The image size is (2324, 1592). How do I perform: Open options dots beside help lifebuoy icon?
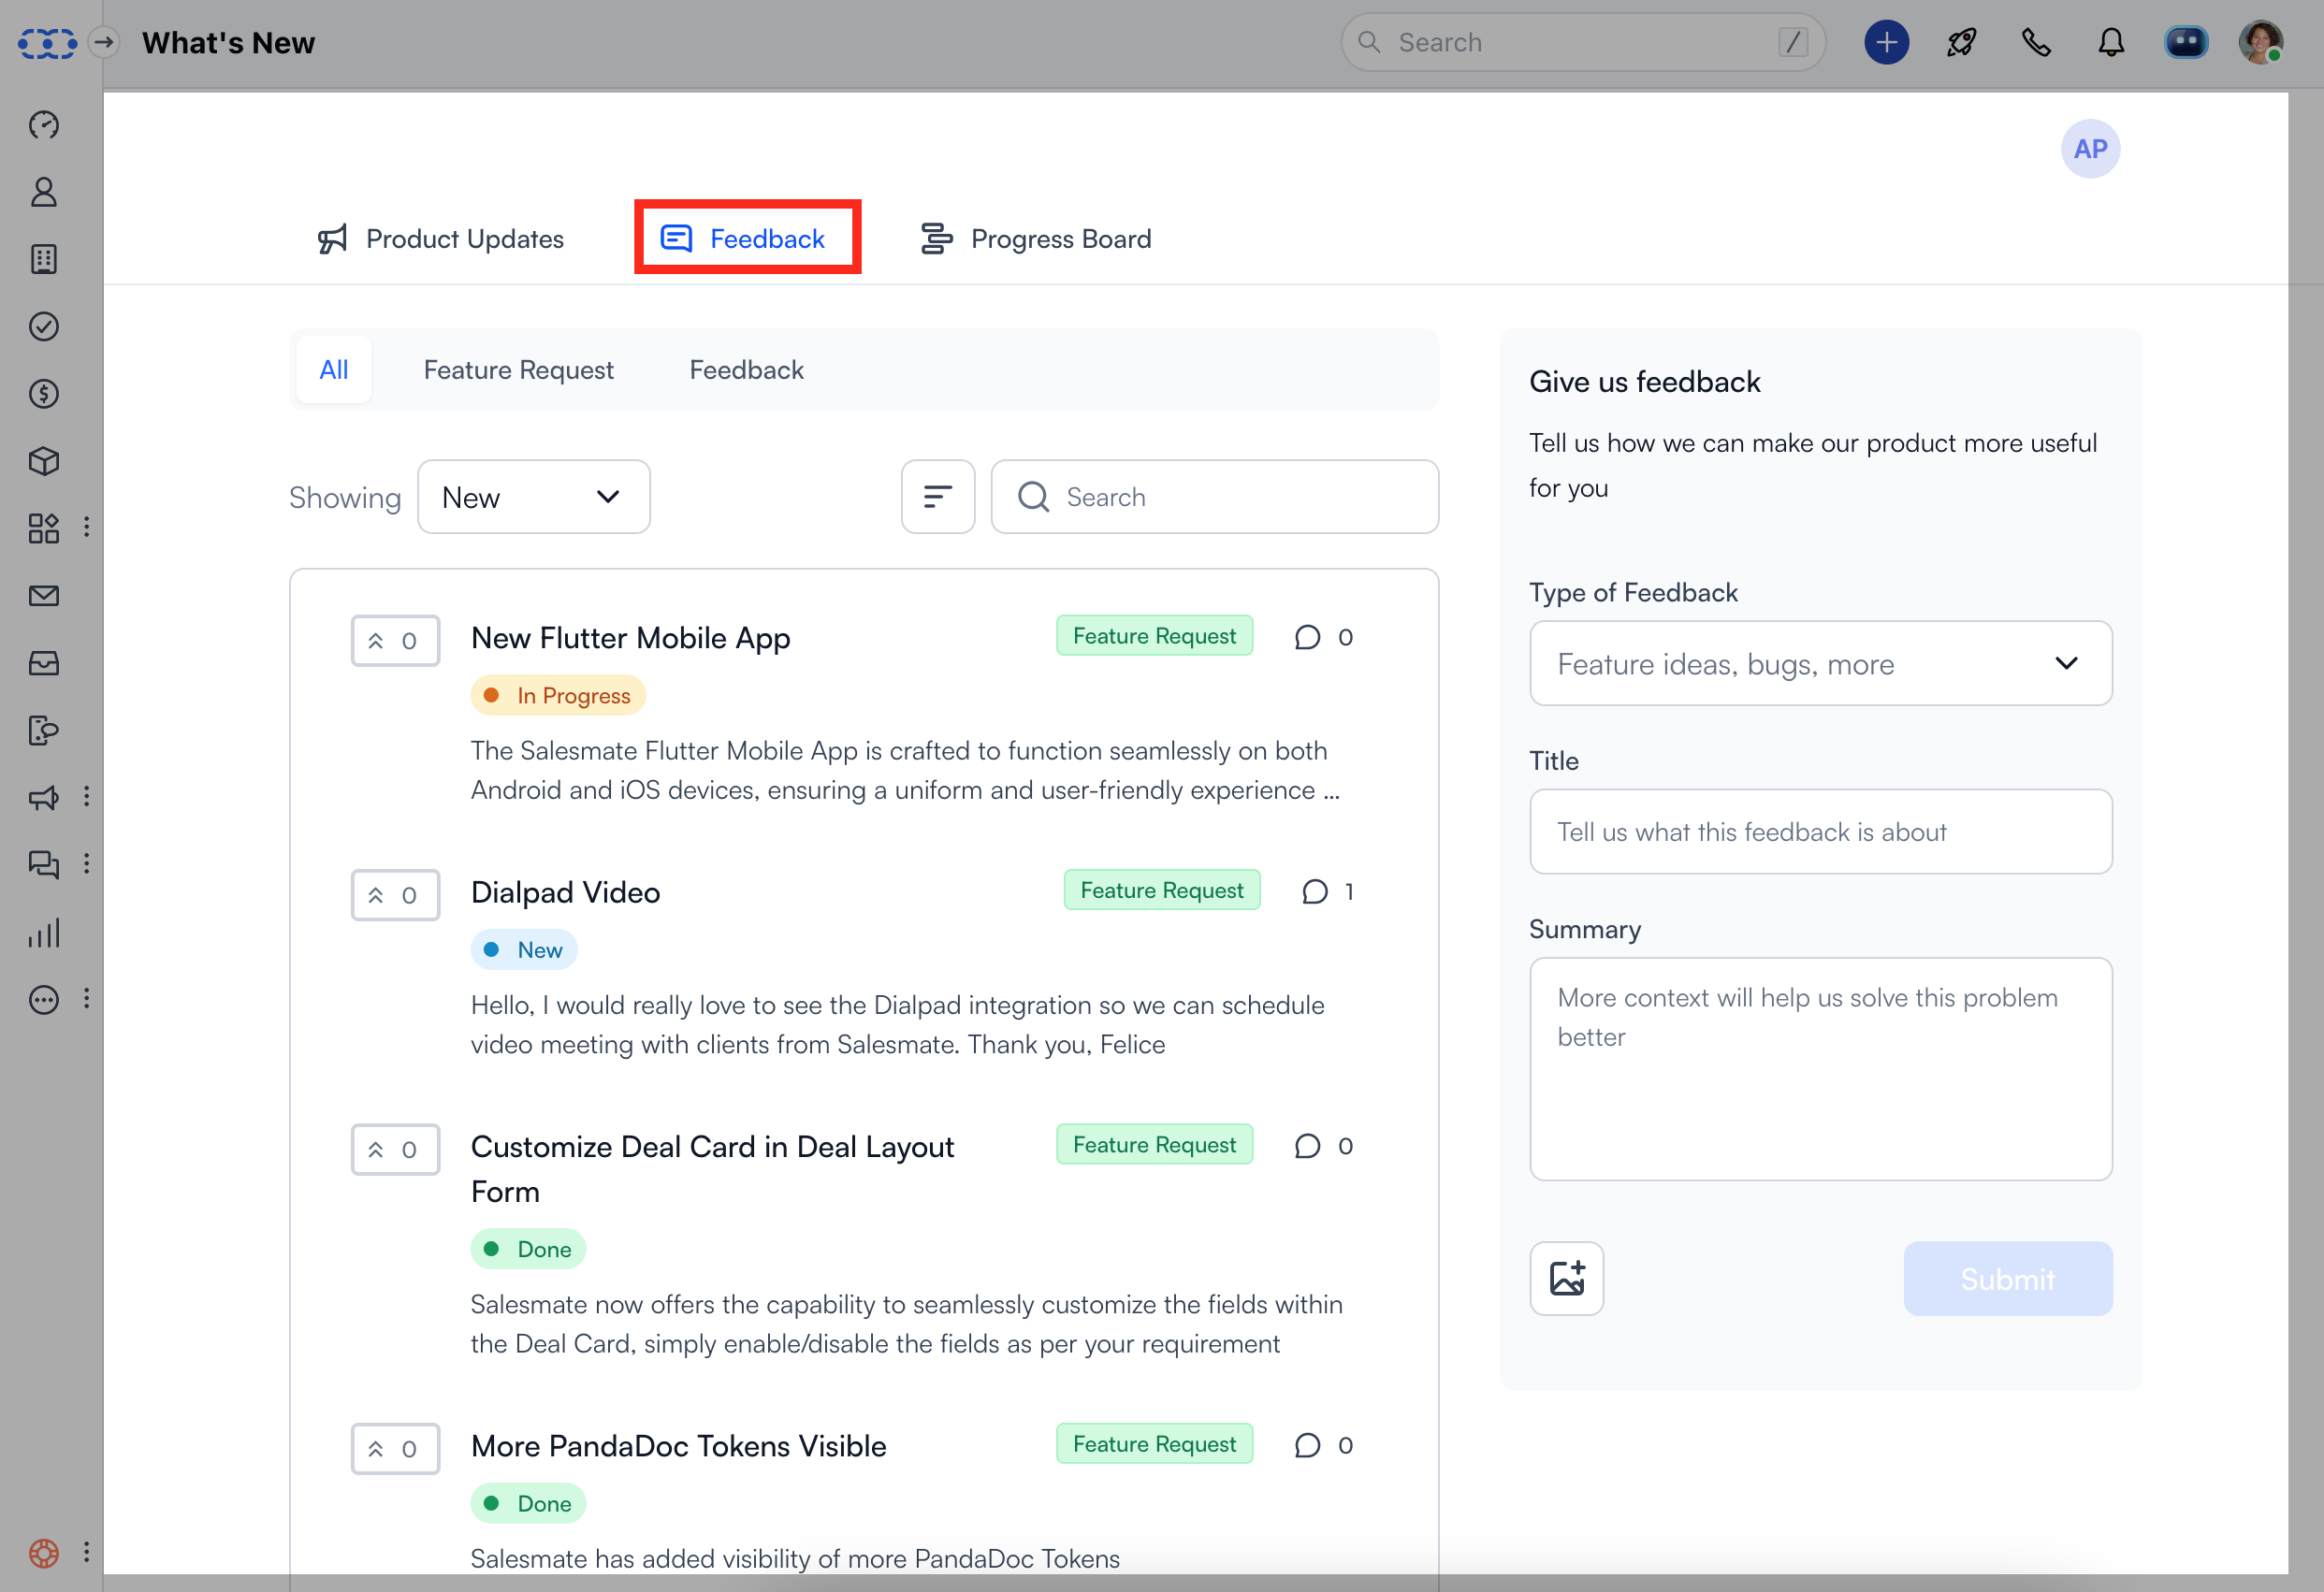coord(87,1553)
